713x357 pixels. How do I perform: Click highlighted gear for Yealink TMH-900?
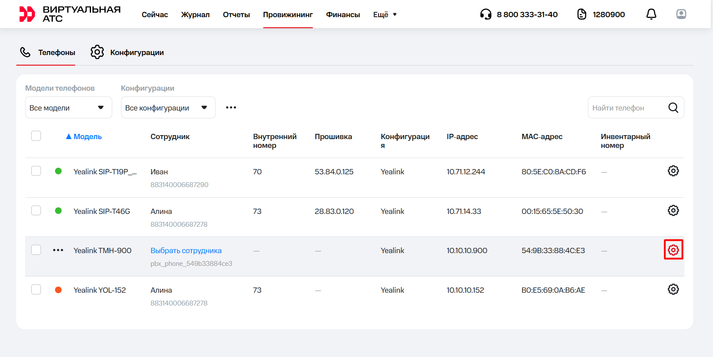(x=673, y=250)
